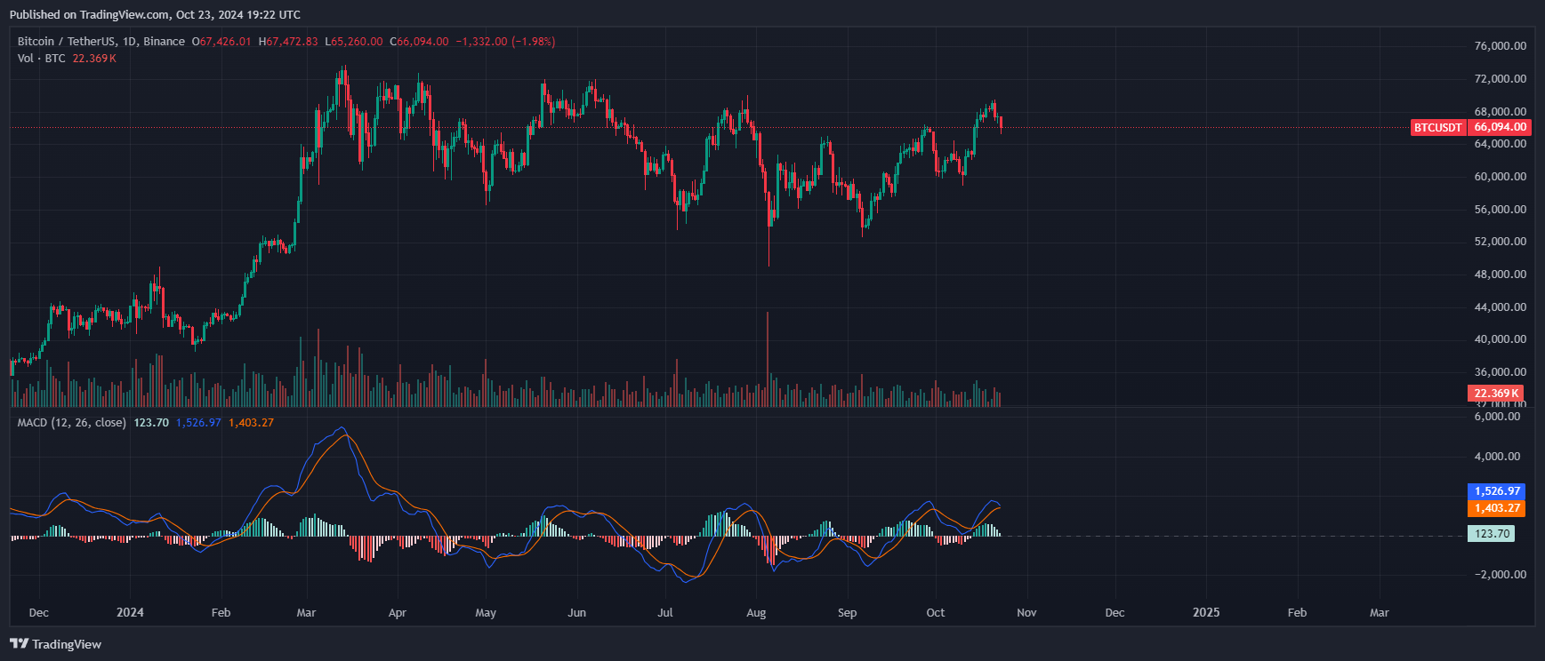Click the 60,000.00 price axis label
The height and width of the screenshot is (661, 1545).
click(x=1500, y=177)
